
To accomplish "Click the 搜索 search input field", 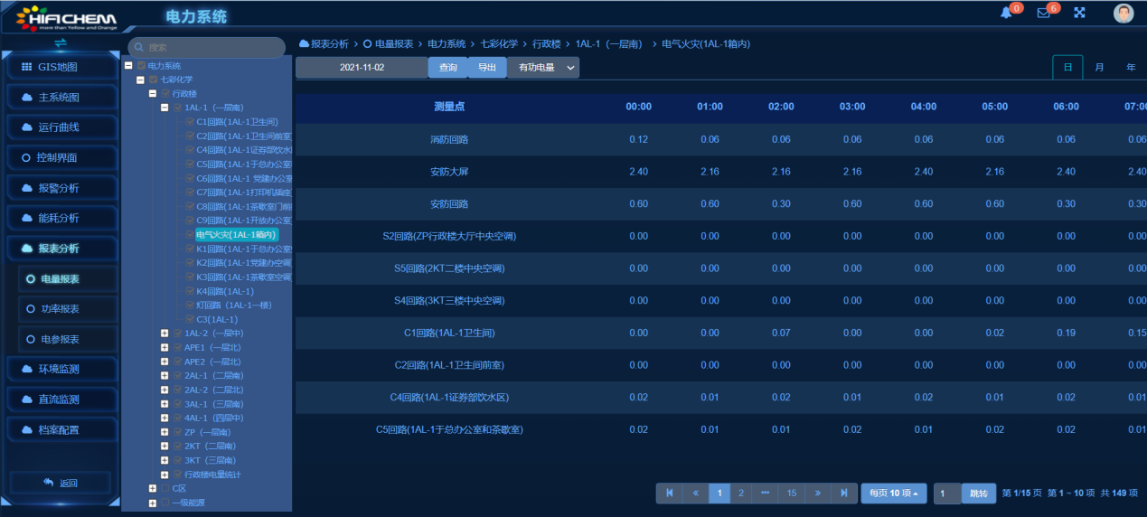I will click(213, 47).
